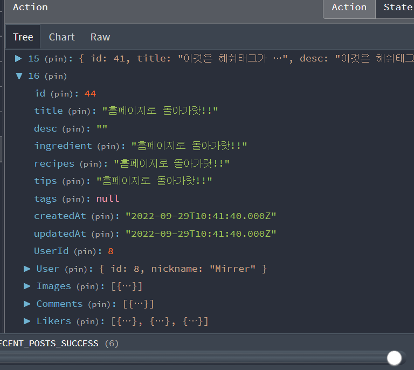Click the (pin) link beside recipes
414x370 pixels.
[91, 165]
